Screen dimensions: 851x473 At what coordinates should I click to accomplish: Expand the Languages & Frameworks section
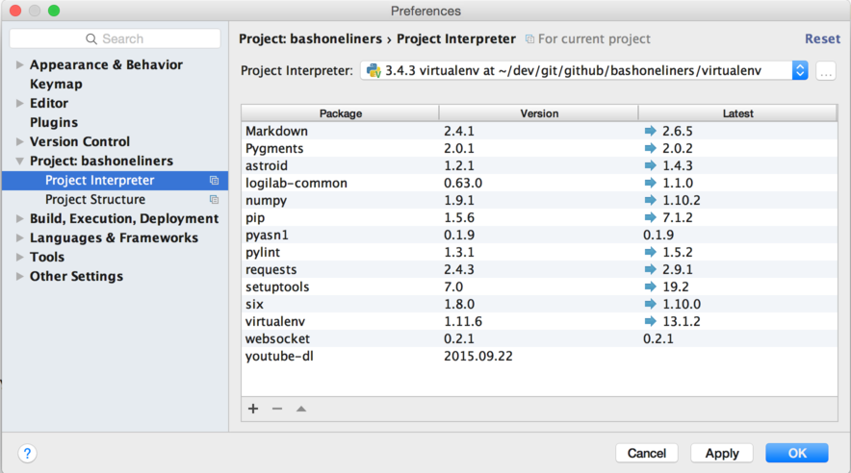pos(19,237)
